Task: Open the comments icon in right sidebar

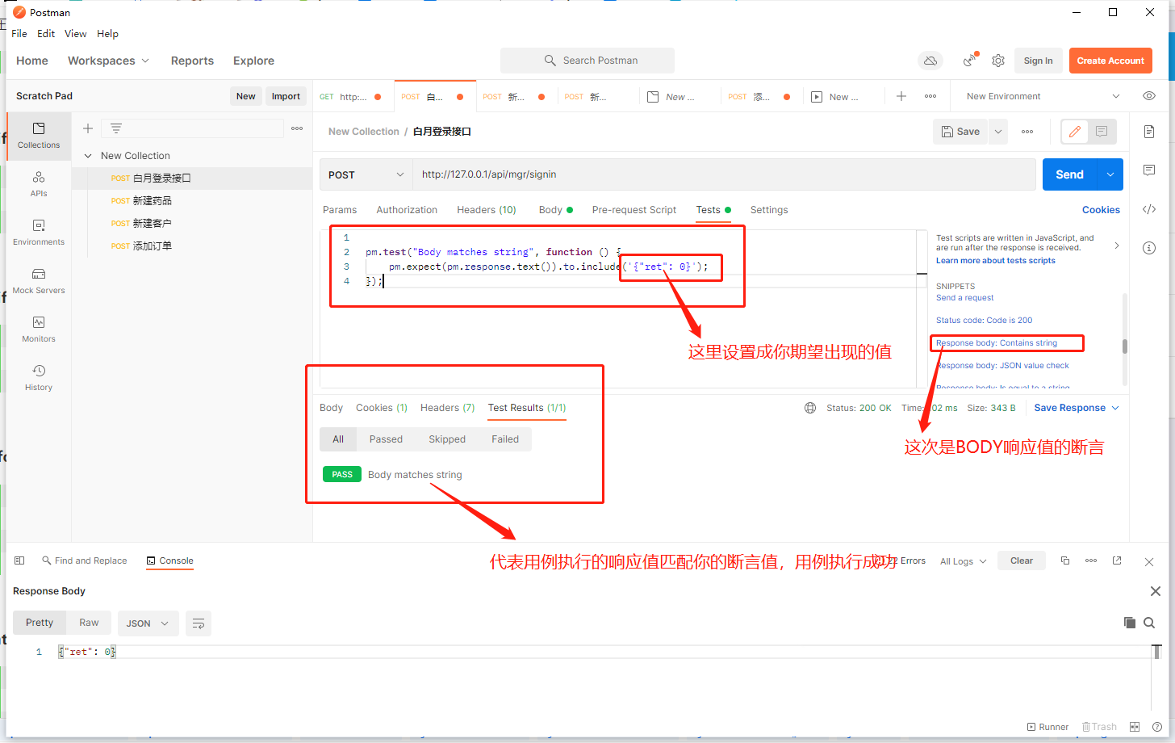Action: click(x=1149, y=170)
